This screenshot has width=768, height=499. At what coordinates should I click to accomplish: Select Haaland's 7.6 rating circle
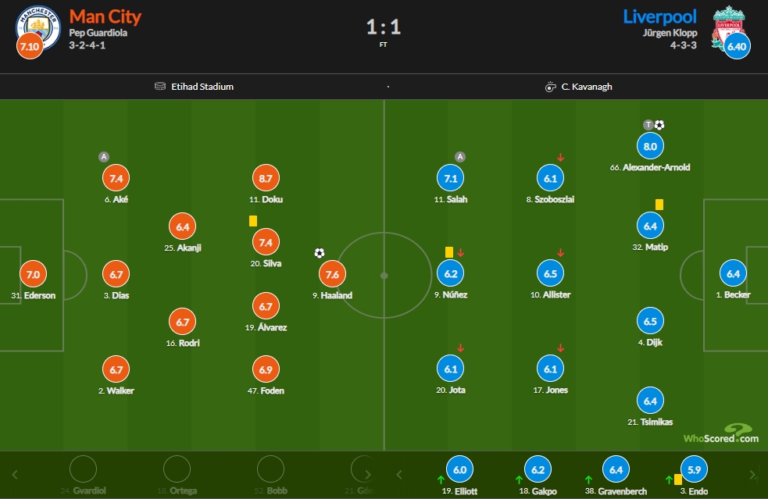(332, 274)
